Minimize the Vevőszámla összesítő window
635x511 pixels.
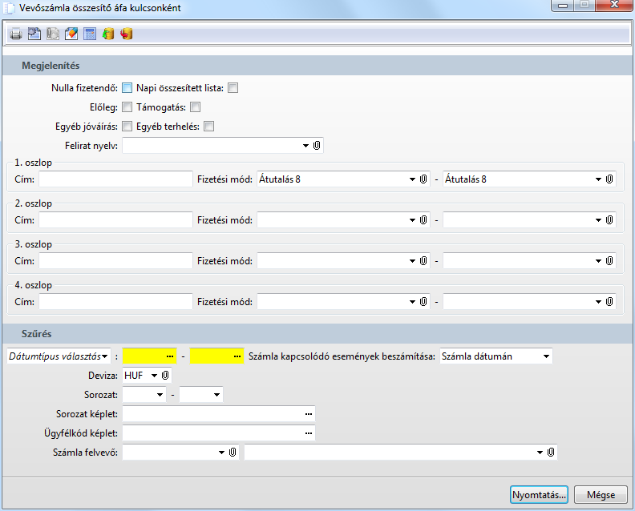[x=563, y=5]
